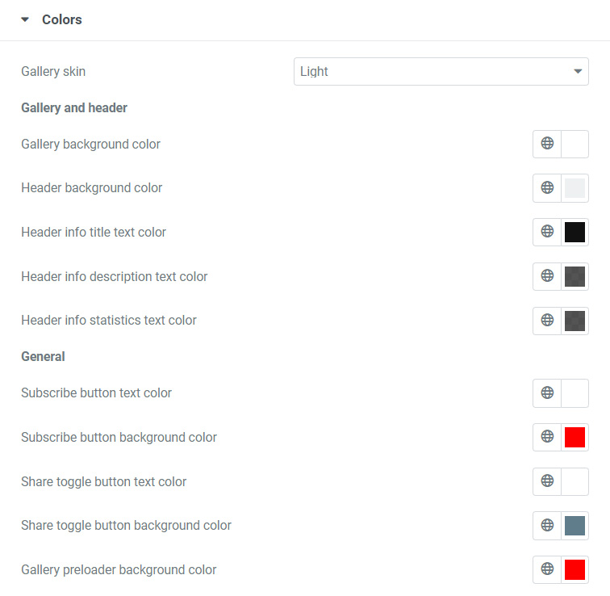Click globe icon for Subscribe button text color
This screenshot has width=610, height=596.
pyautogui.click(x=547, y=393)
